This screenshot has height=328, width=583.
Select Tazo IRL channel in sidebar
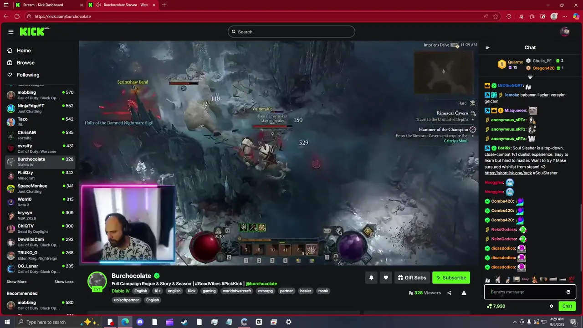click(39, 122)
